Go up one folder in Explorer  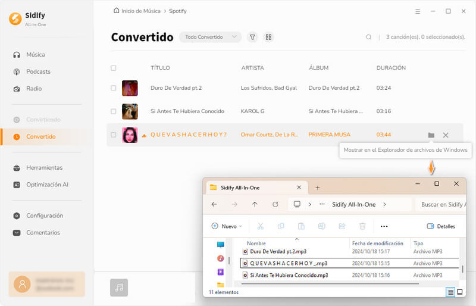(x=255, y=205)
